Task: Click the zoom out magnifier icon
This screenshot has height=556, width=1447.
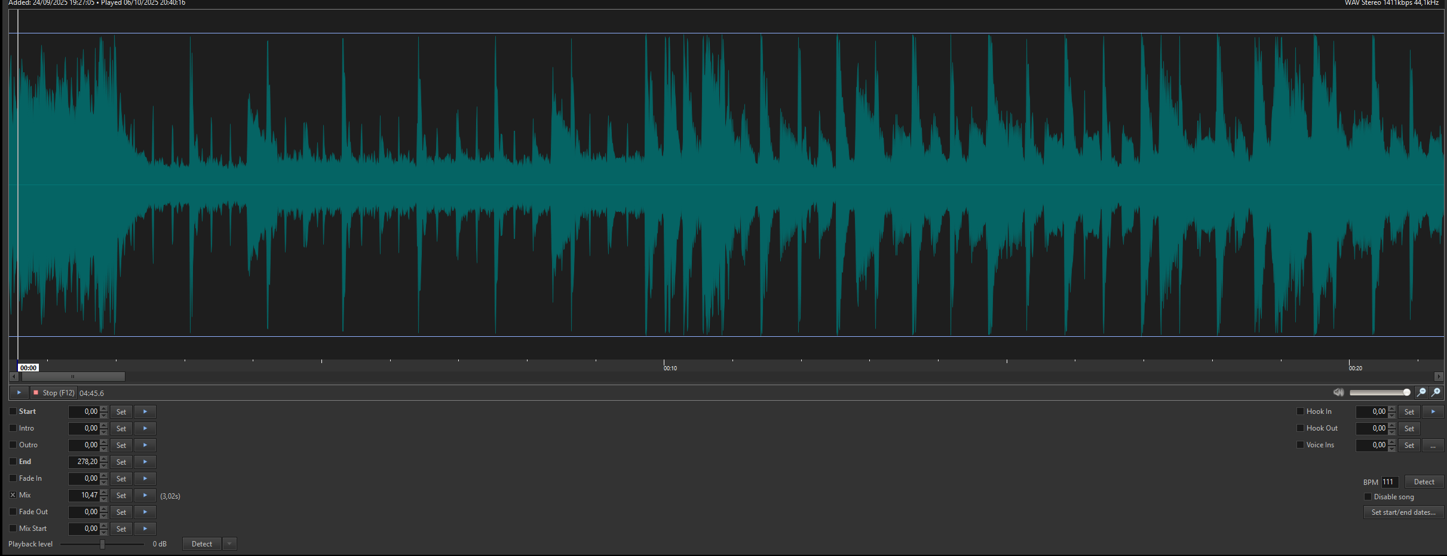Action: 1421,392
